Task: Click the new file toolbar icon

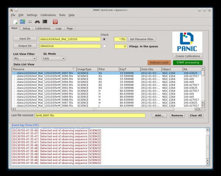Action: 15,22
